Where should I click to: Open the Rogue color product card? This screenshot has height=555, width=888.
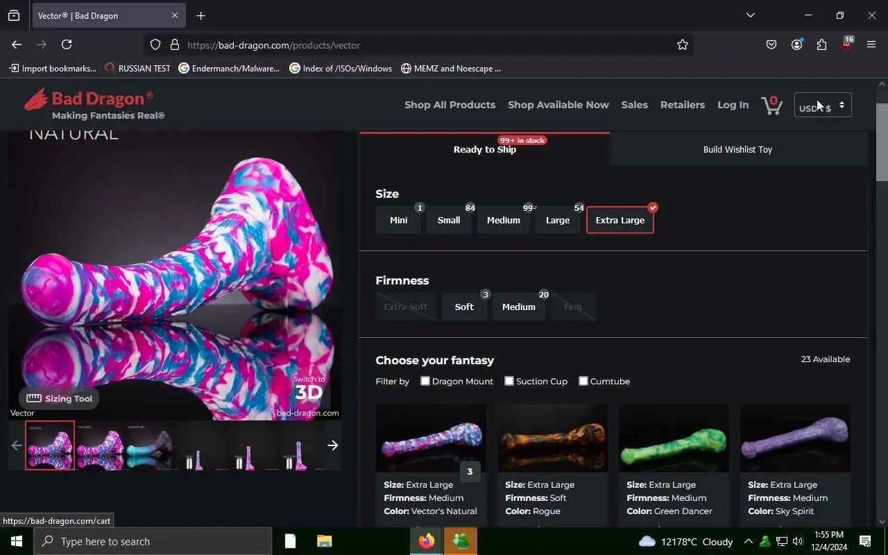click(552, 463)
